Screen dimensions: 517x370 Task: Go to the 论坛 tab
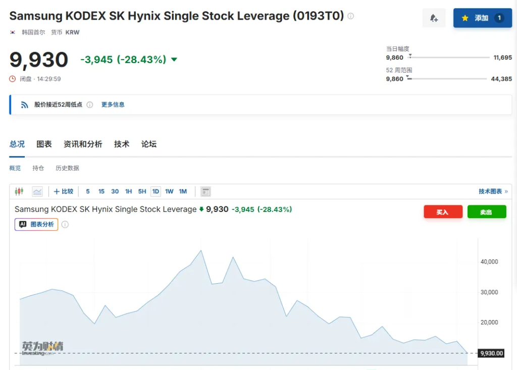coord(149,144)
